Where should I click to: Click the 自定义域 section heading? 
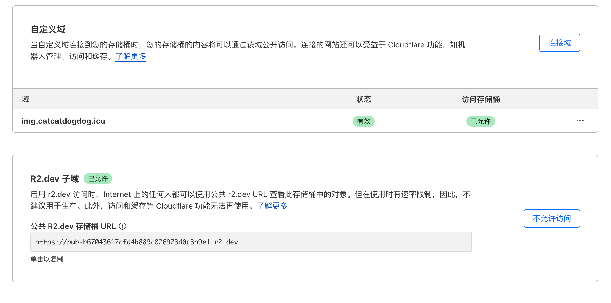(48, 29)
